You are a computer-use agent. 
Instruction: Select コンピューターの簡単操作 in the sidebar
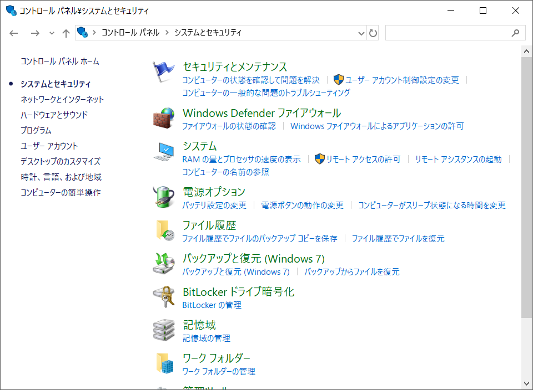click(x=61, y=193)
